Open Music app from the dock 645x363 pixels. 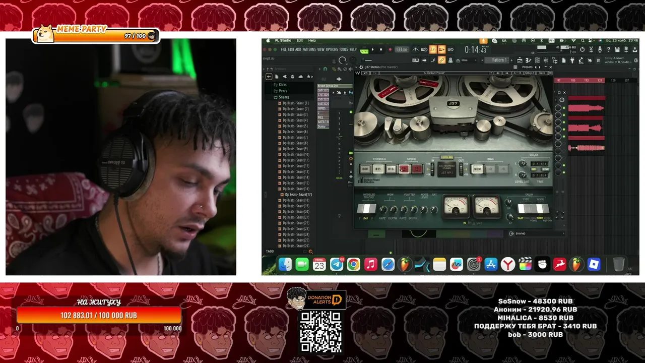[x=371, y=264]
